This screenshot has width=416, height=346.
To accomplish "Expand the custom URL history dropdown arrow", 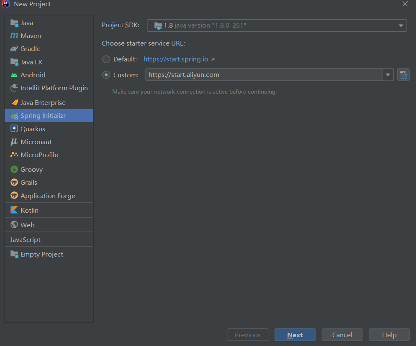I will tap(388, 75).
